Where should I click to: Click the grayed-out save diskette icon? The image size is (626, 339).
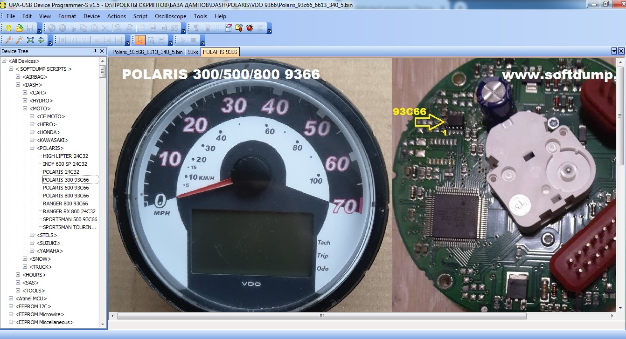(30, 28)
